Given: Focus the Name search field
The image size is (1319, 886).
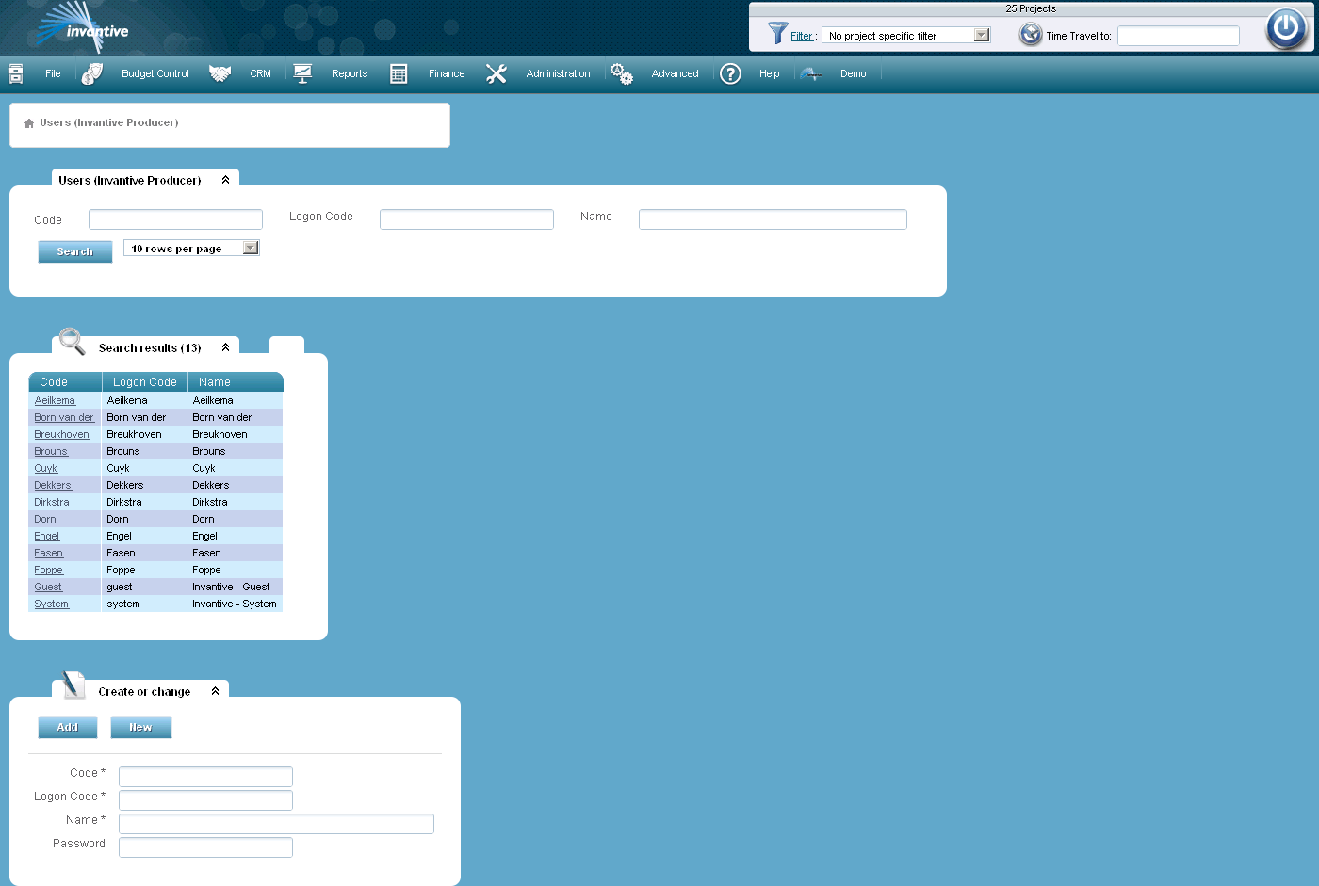Looking at the screenshot, I should (x=773, y=219).
